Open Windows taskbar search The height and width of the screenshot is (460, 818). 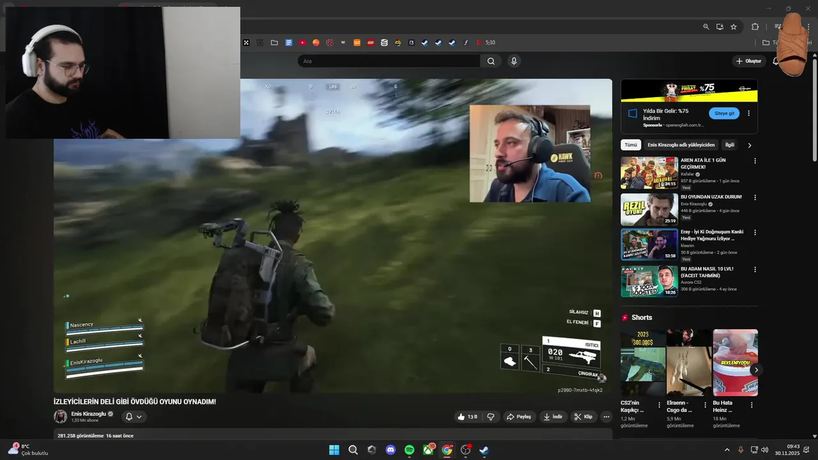[353, 450]
